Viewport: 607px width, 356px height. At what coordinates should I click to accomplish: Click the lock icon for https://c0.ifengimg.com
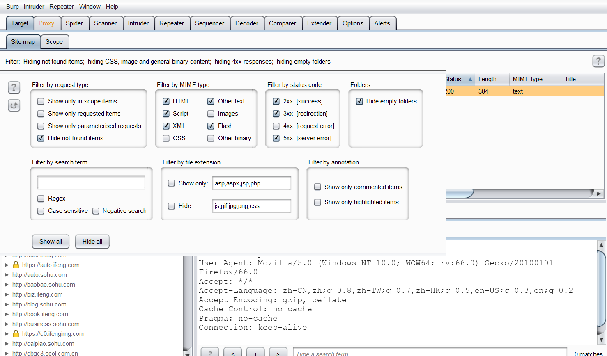(x=16, y=334)
